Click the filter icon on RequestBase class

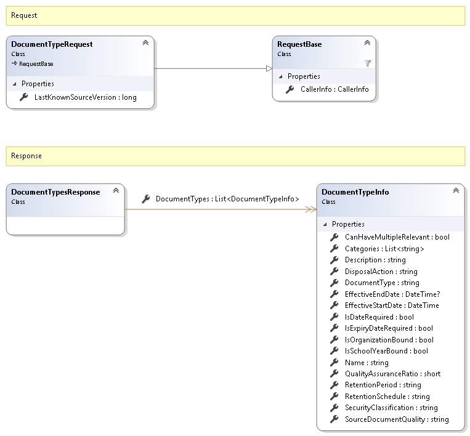(x=368, y=63)
